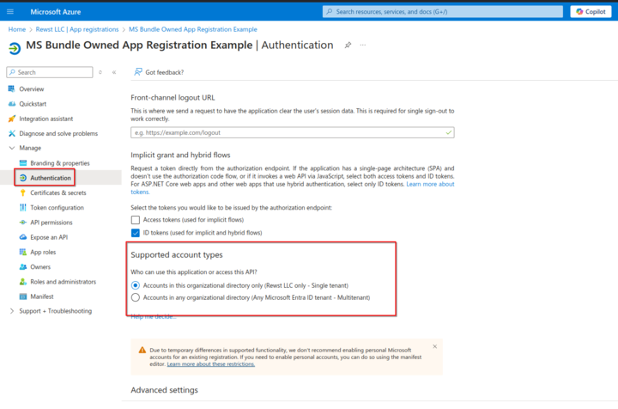Image resolution: width=618 pixels, height=409 pixels.
Task: Go to API permissions page
Action: coord(51,223)
